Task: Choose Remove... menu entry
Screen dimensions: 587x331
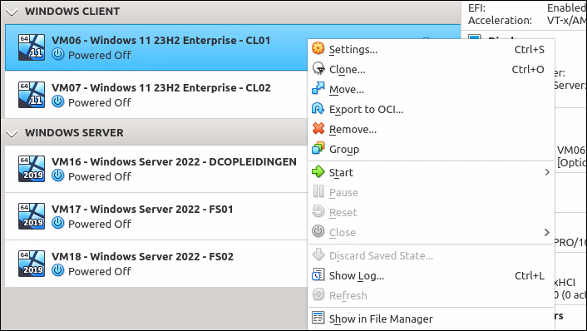Action: pos(431,129)
